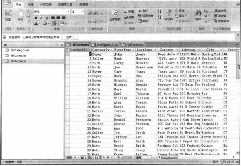Image resolution: width=241 pixels, height=166 pixels.
Task: Select tblProducts in navigation pane
Action: point(33,61)
